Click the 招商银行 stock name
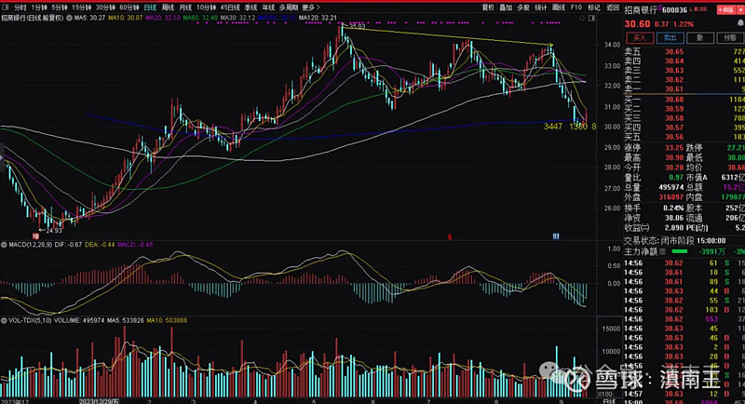The height and width of the screenshot is (404, 745). 641,10
